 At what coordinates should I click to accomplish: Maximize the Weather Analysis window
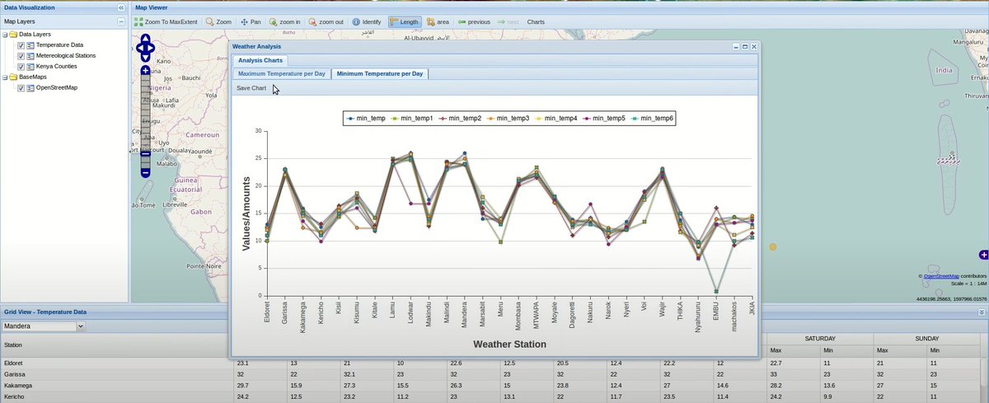pyautogui.click(x=744, y=47)
